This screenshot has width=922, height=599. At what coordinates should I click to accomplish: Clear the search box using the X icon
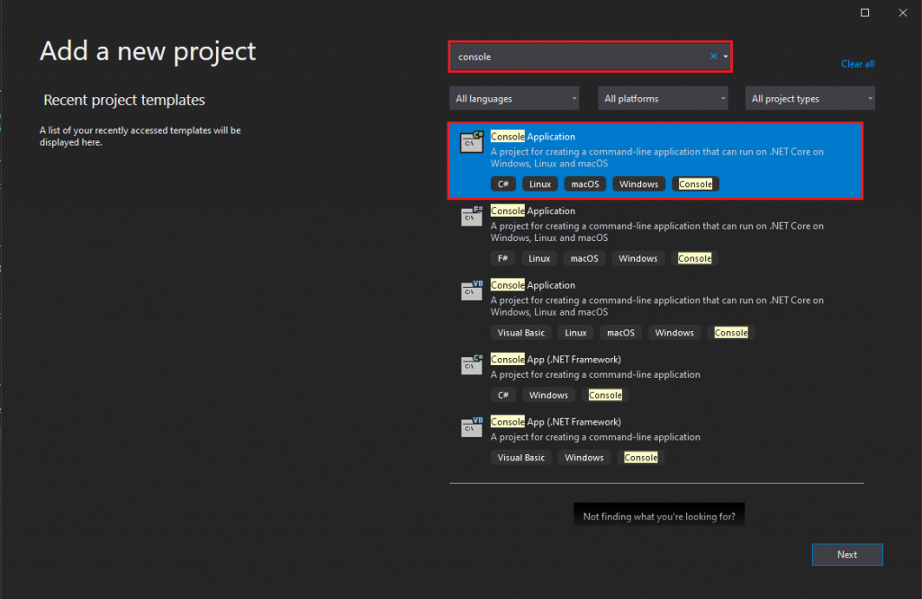[713, 56]
